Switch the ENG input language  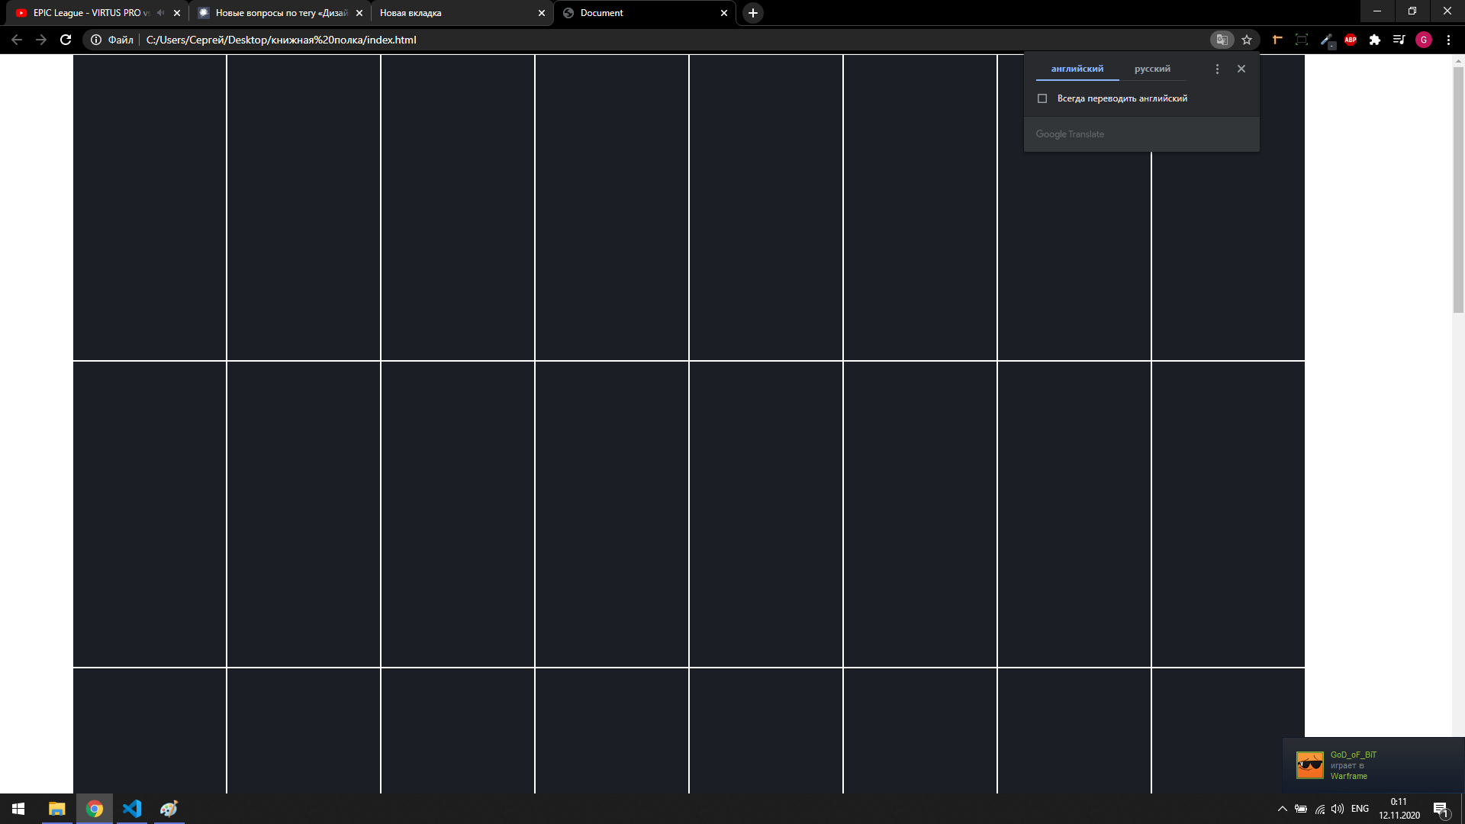[x=1360, y=809]
